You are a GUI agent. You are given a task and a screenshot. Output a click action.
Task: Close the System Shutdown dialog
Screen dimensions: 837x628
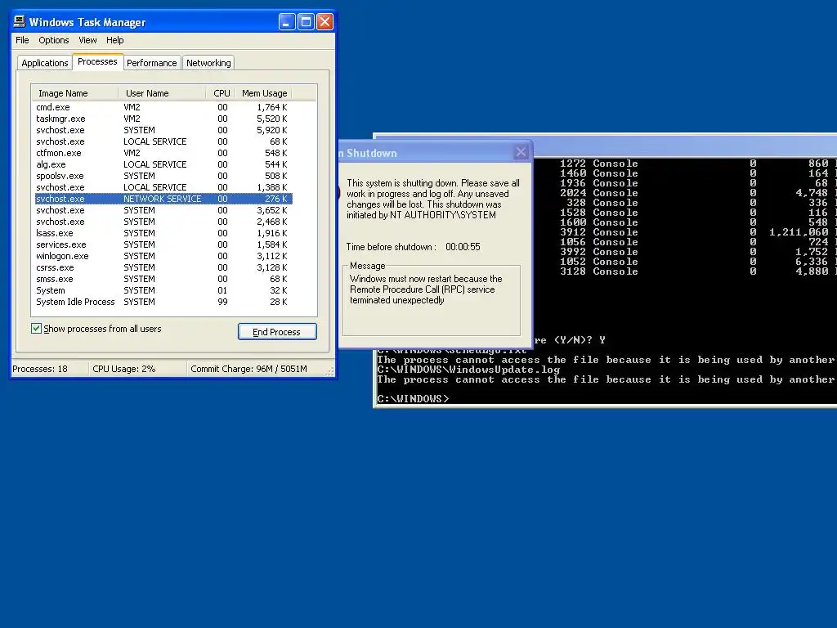pyautogui.click(x=521, y=153)
